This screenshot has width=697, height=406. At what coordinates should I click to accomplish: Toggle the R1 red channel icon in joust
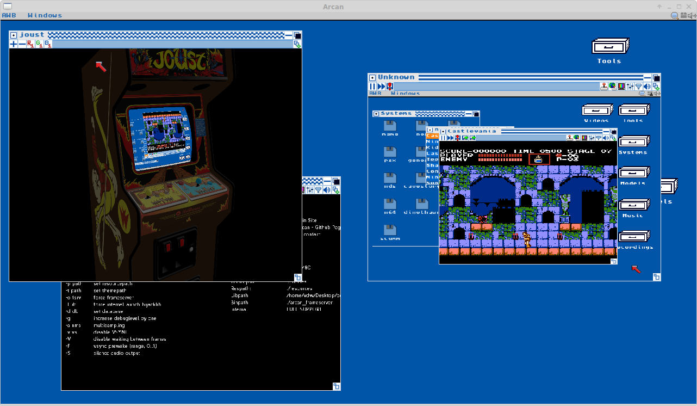[30, 44]
